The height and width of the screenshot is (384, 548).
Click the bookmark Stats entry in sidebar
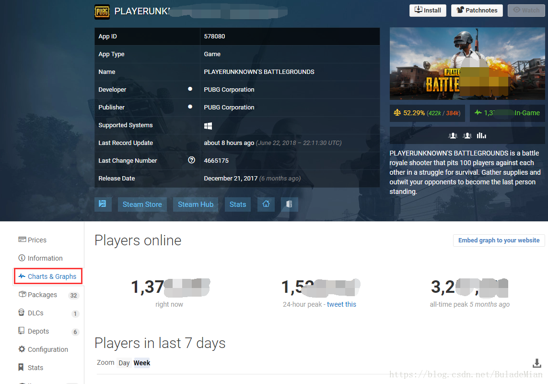pyautogui.click(x=31, y=368)
